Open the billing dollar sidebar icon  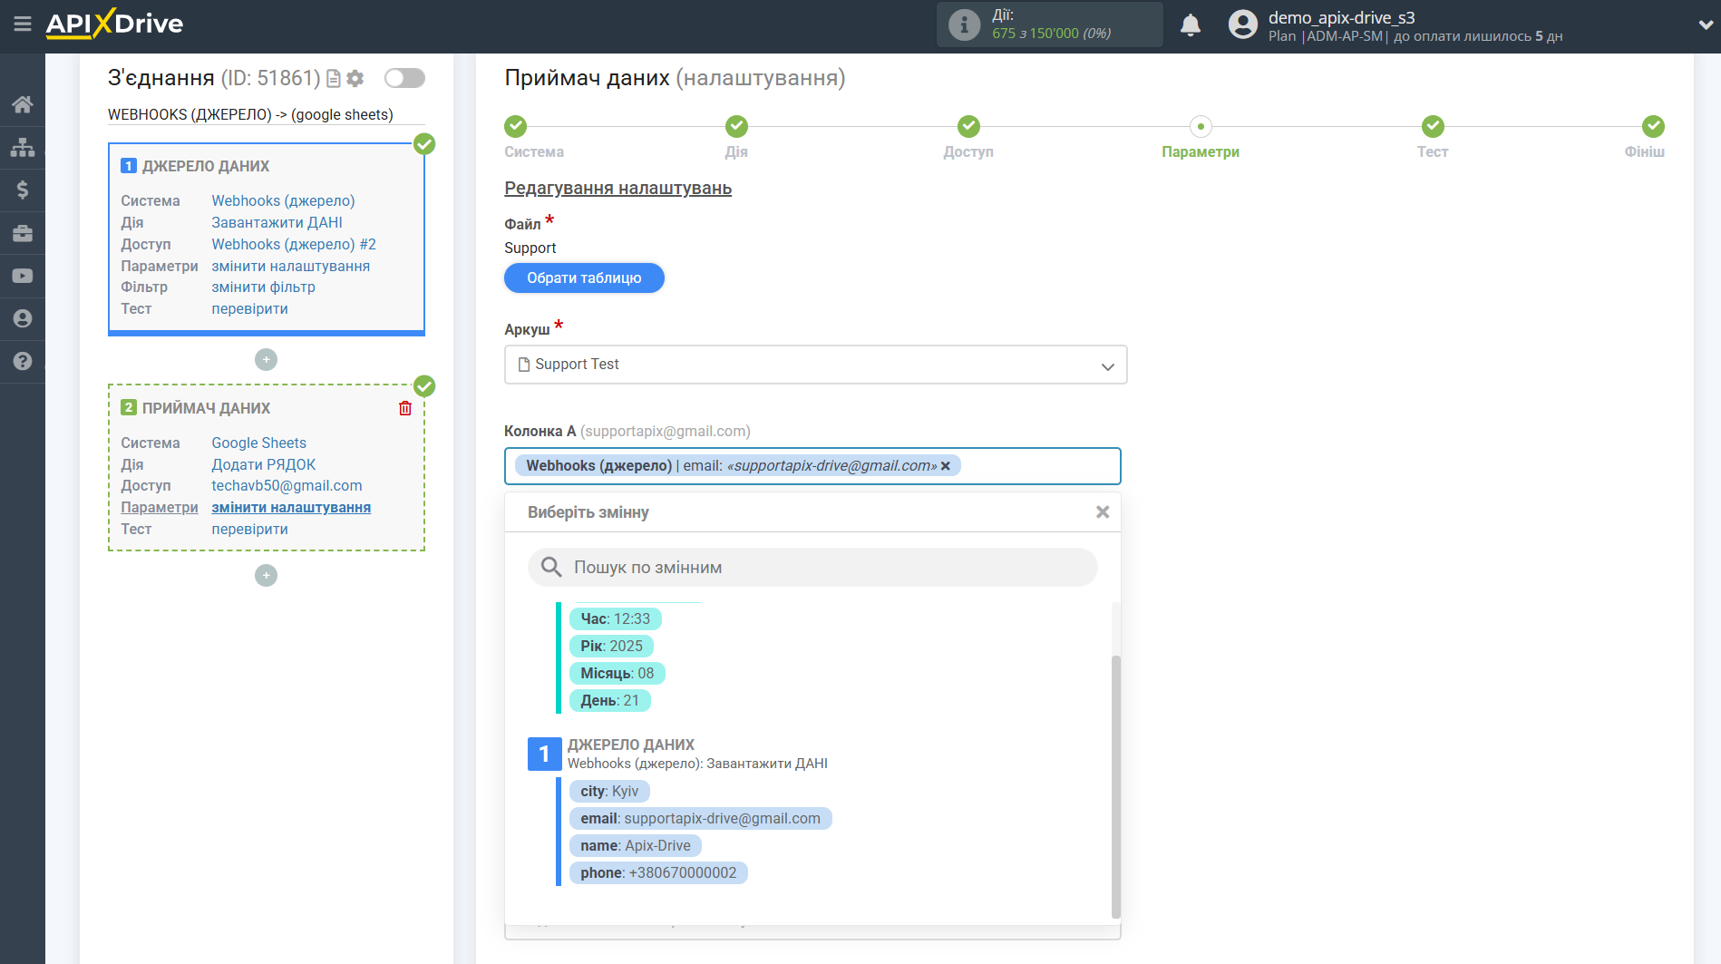[23, 190]
